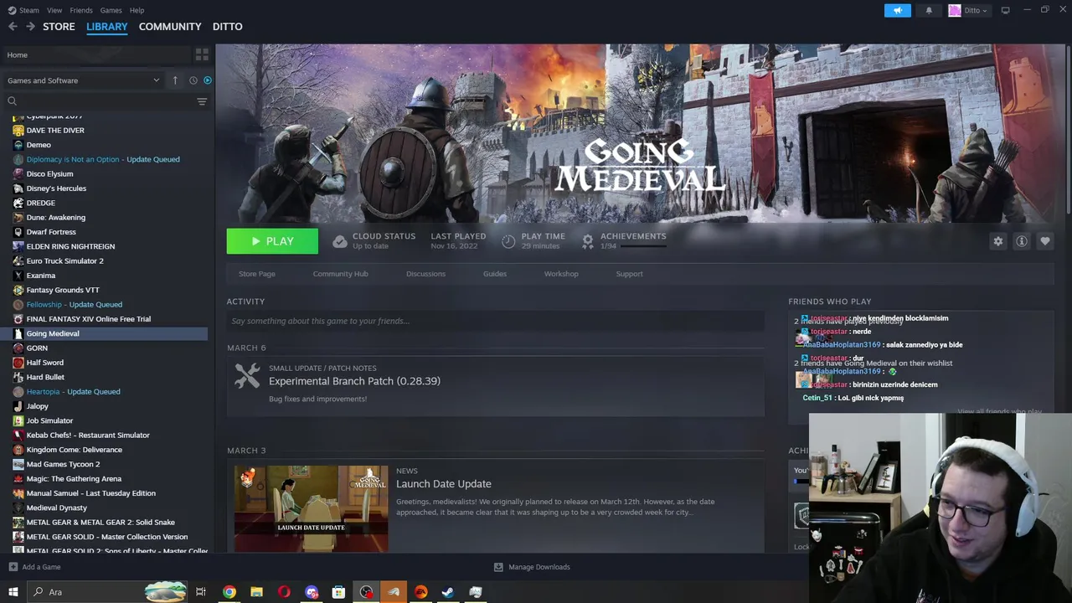Click the Add a Game plus icon

click(x=13, y=567)
